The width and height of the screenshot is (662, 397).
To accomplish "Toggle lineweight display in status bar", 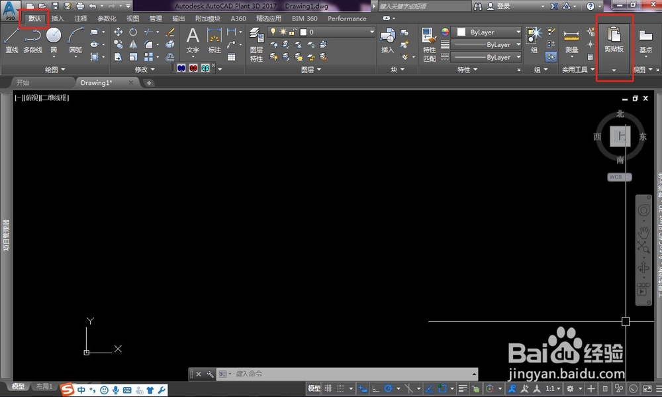I will 463,388.
